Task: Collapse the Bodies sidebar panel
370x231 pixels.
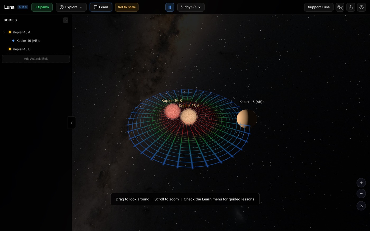Action: coord(72,123)
